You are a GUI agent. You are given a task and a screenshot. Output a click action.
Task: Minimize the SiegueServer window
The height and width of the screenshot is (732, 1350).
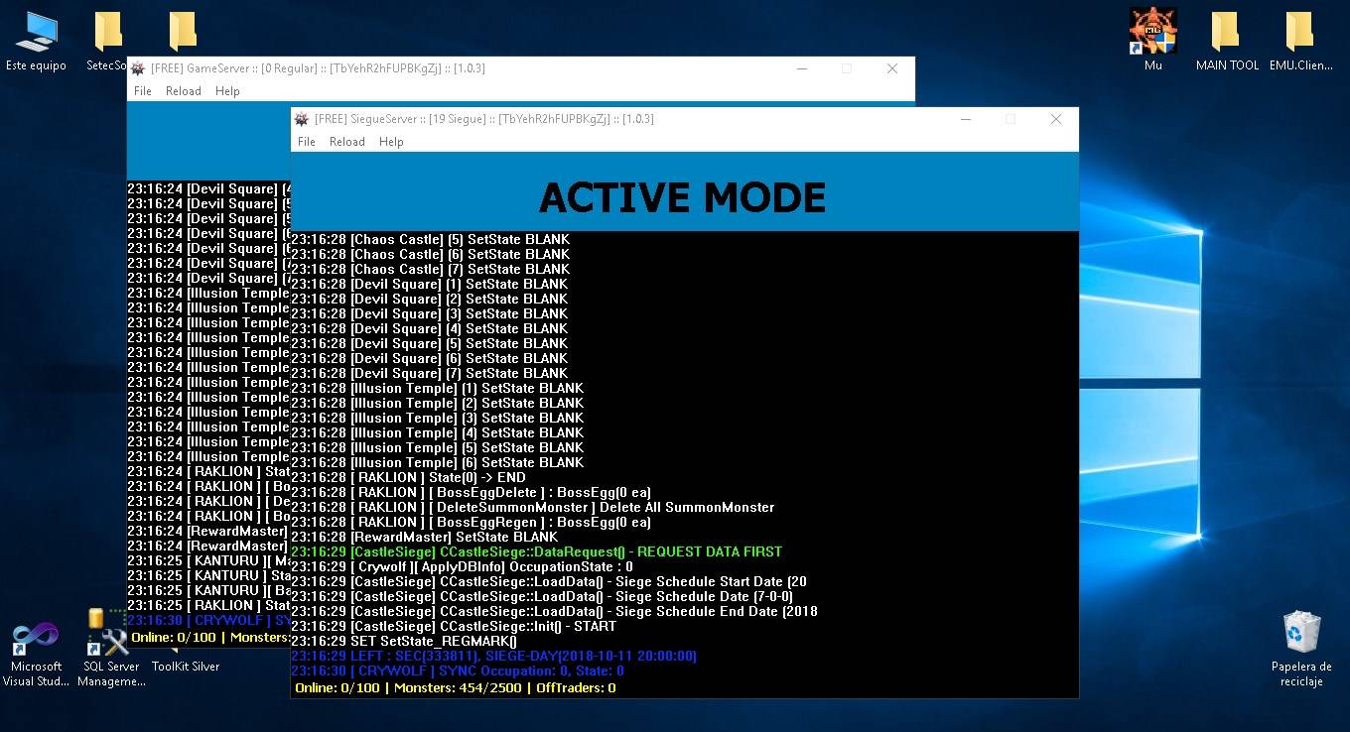tap(965, 119)
